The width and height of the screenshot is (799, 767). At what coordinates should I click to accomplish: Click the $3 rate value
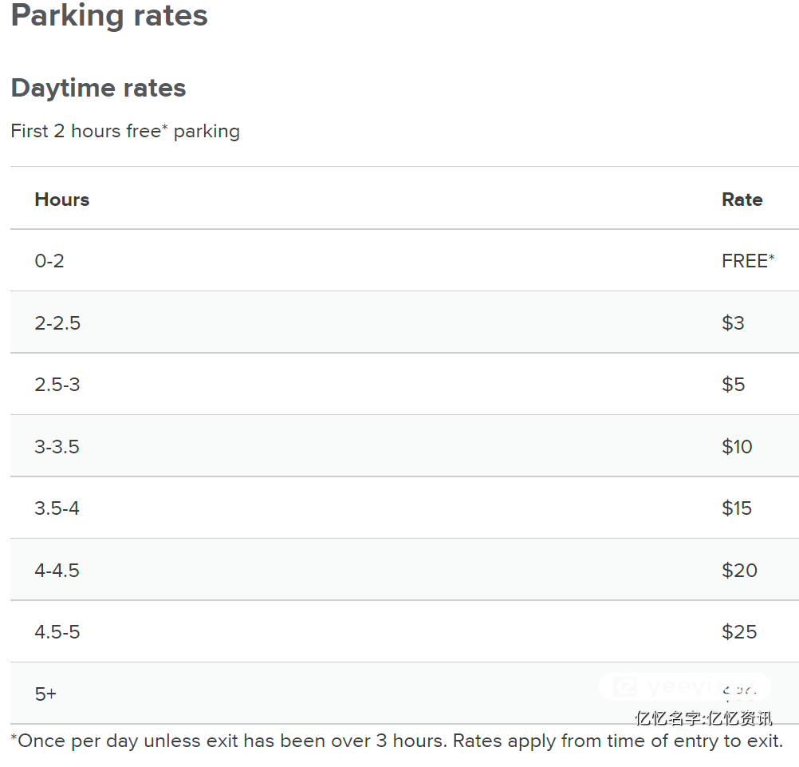coord(734,322)
